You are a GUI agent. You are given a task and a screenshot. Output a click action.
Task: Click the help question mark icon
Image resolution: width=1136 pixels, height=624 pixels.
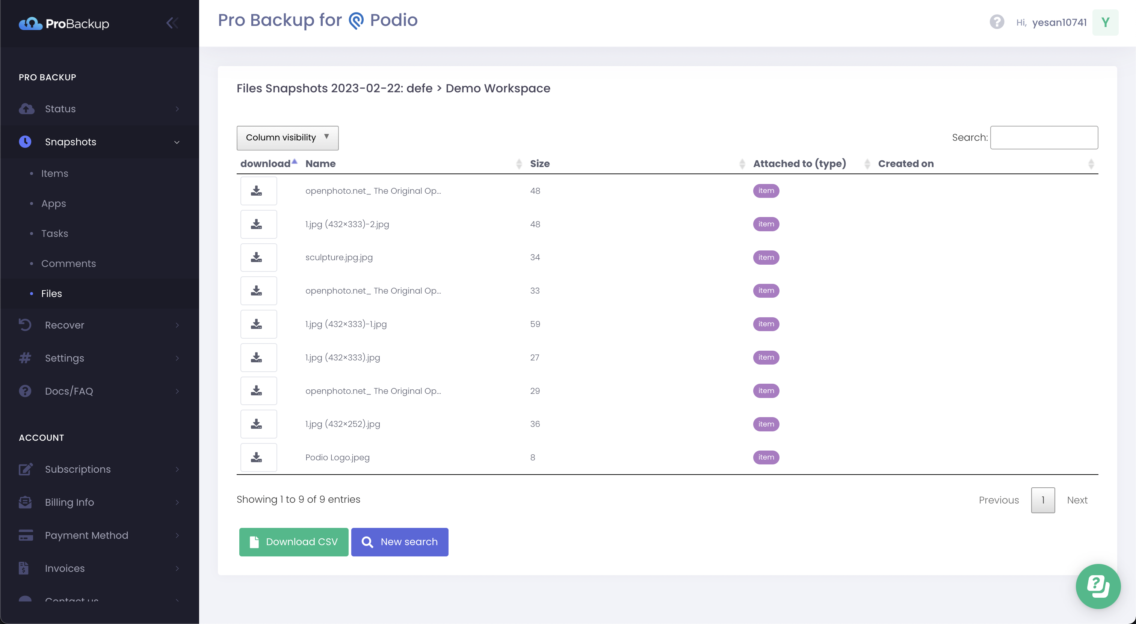[997, 22]
